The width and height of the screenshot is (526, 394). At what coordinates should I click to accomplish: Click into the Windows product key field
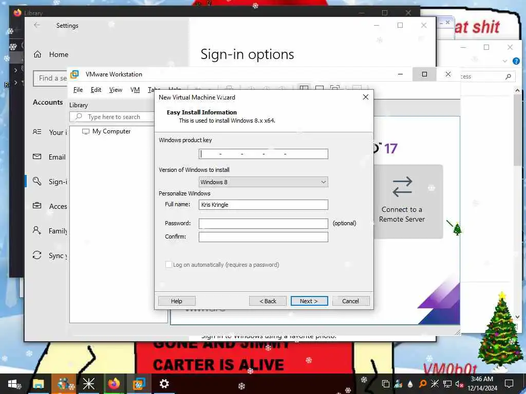[x=264, y=154]
